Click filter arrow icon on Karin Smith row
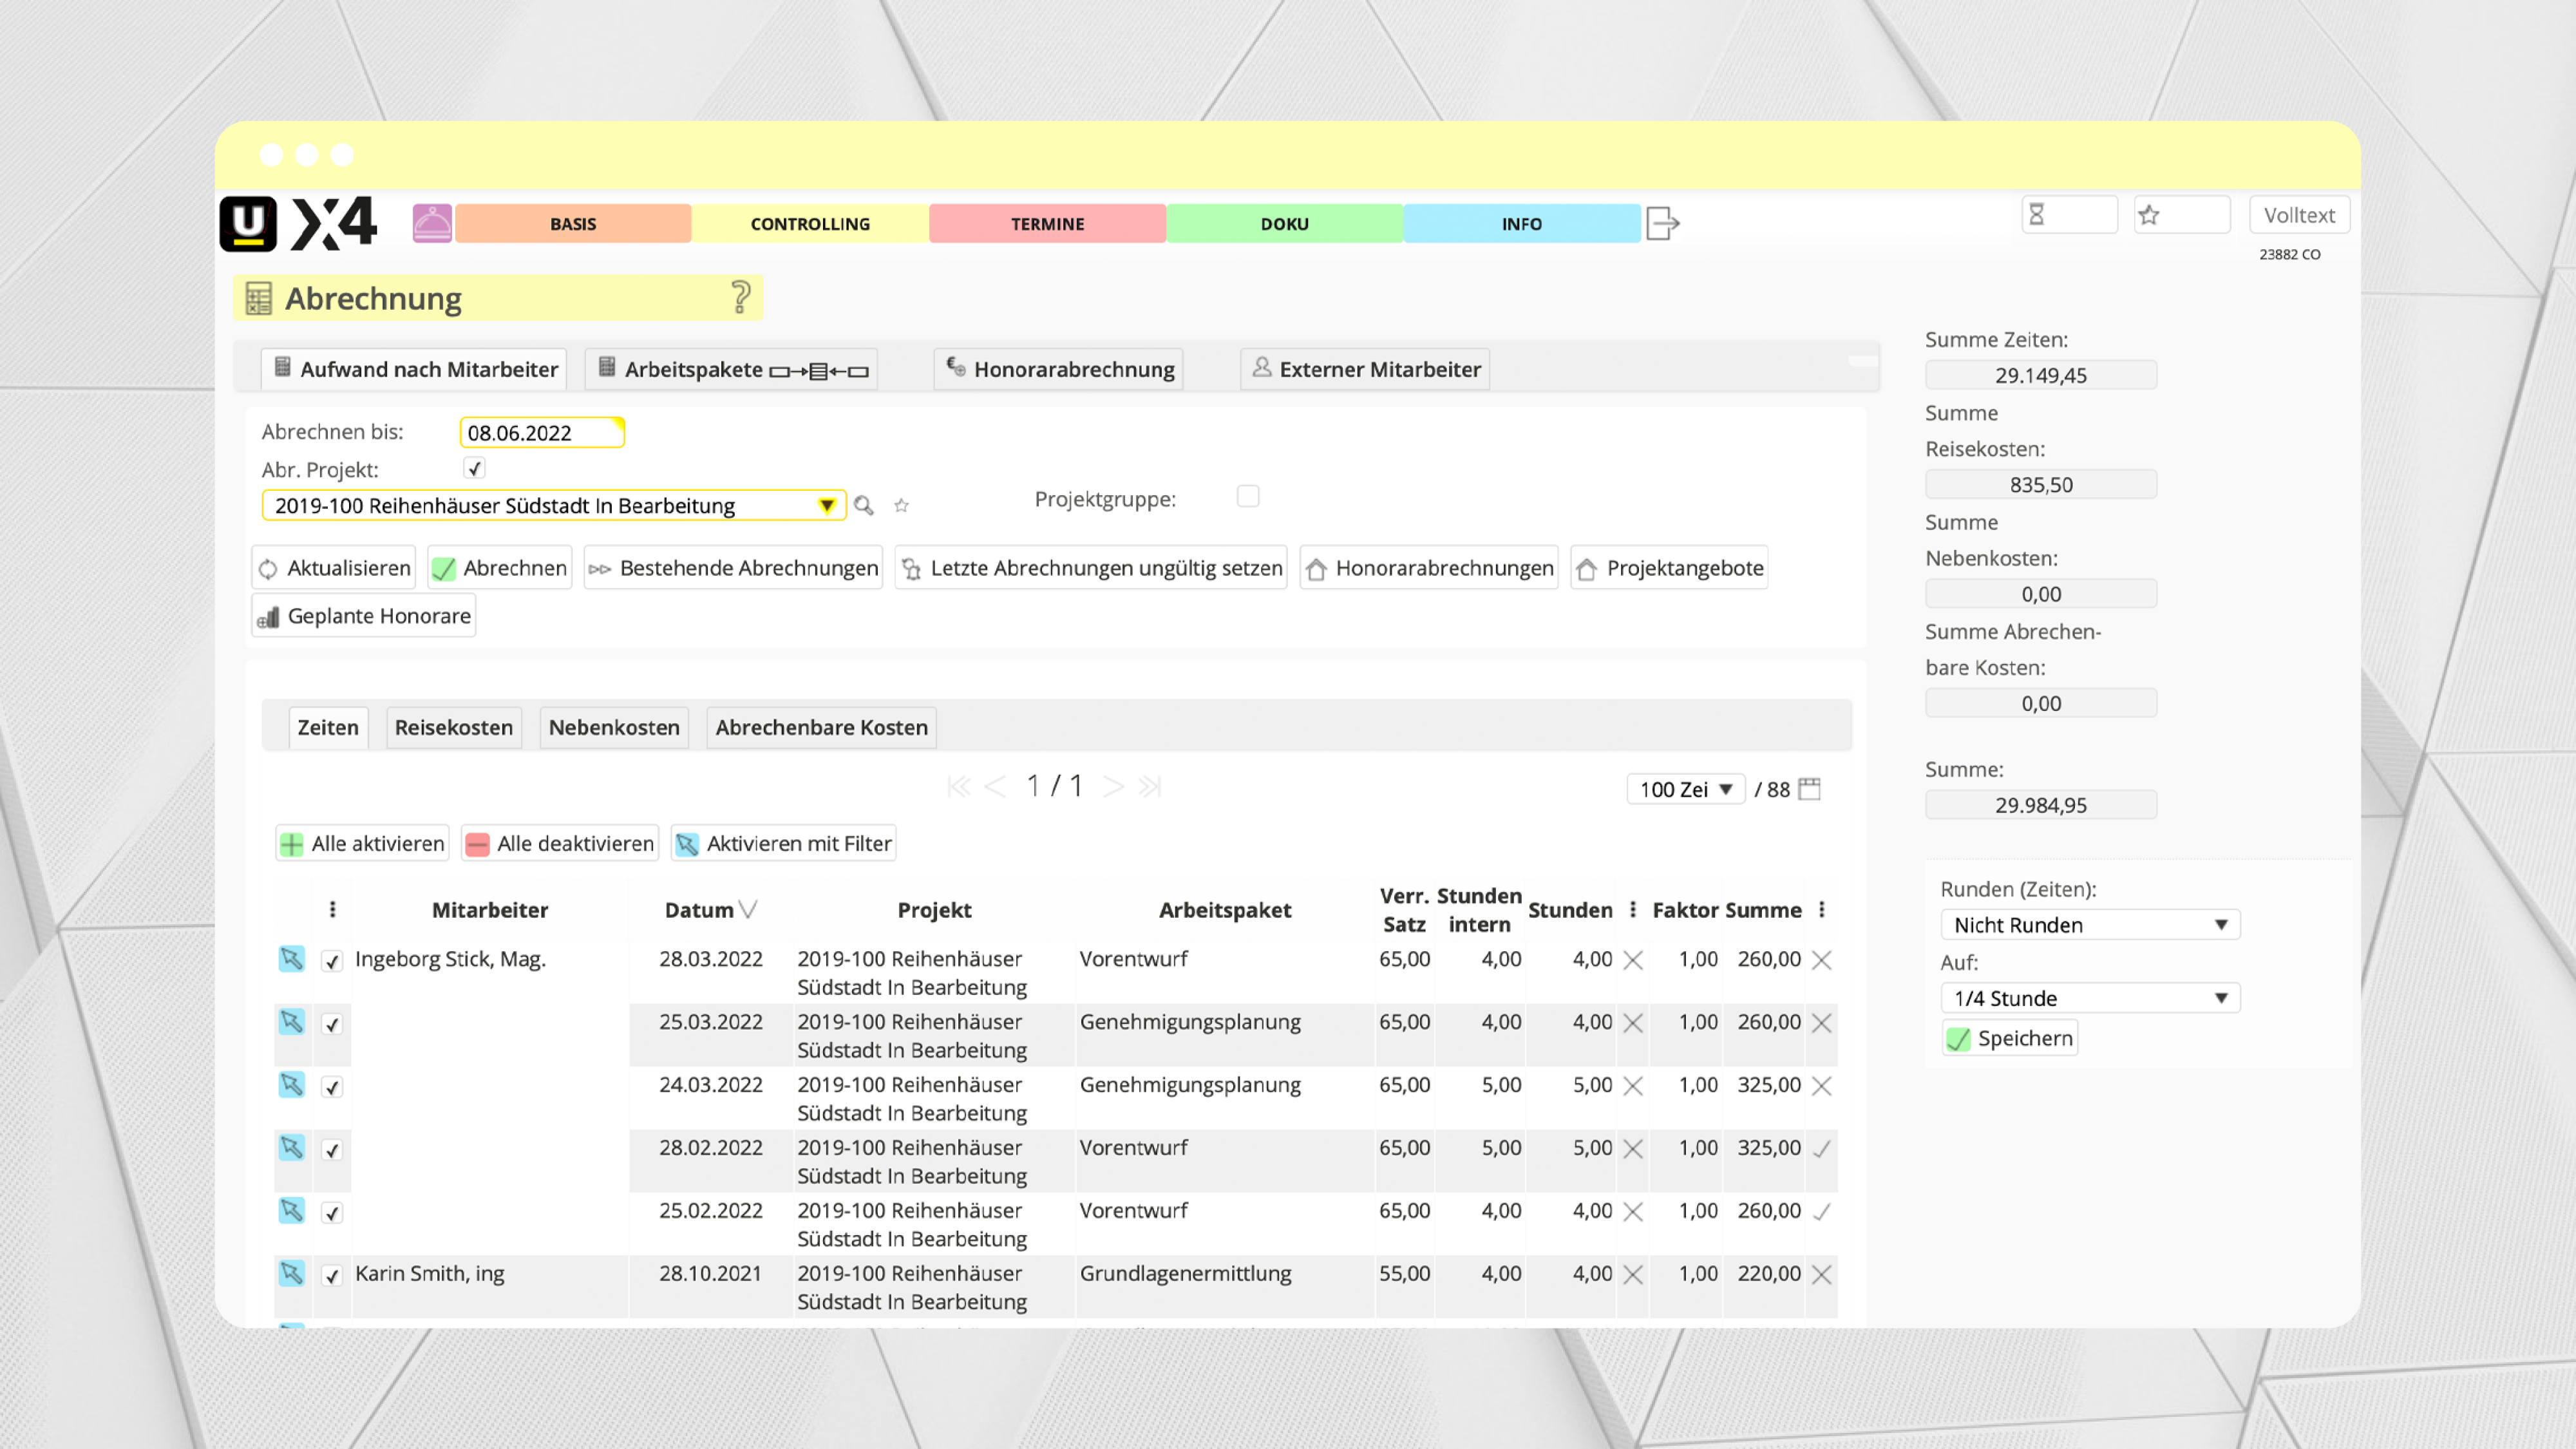The height and width of the screenshot is (1449, 2576). [x=291, y=1273]
